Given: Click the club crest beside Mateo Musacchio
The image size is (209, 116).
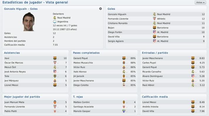Looking at the screenshot, I should 124,63.
